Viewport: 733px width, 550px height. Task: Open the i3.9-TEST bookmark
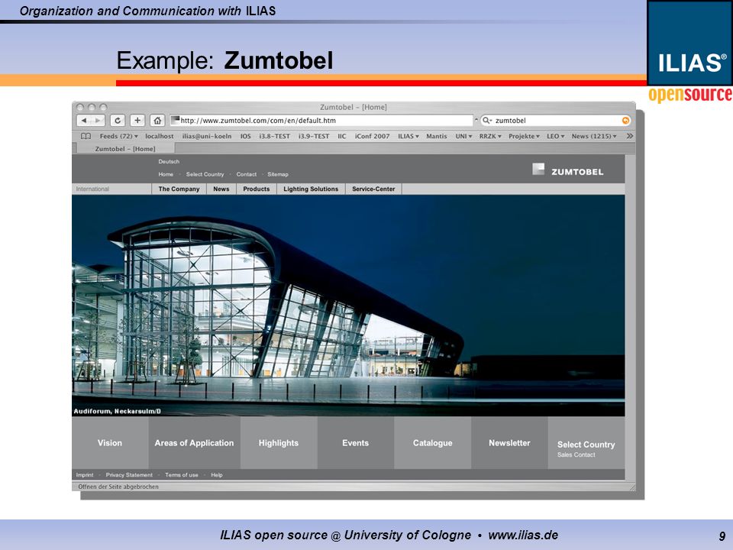[x=314, y=136]
